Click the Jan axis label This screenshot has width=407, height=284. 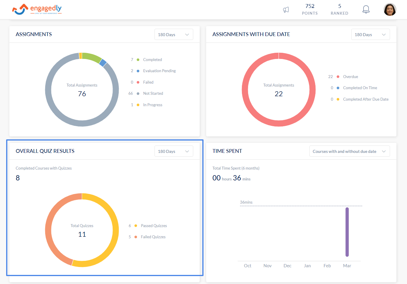pyautogui.click(x=307, y=266)
